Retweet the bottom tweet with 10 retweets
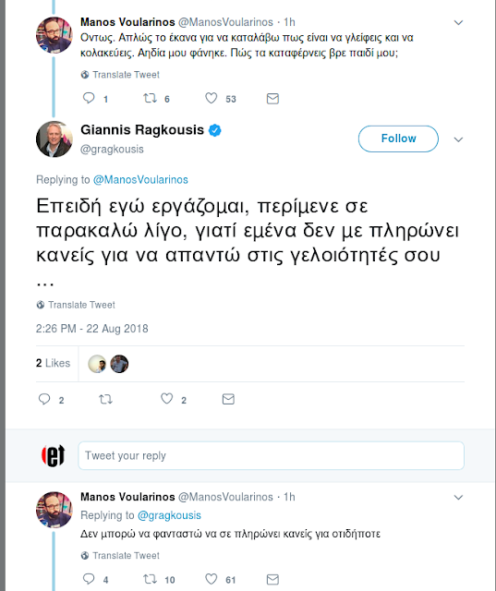The image size is (496, 591). [x=150, y=579]
